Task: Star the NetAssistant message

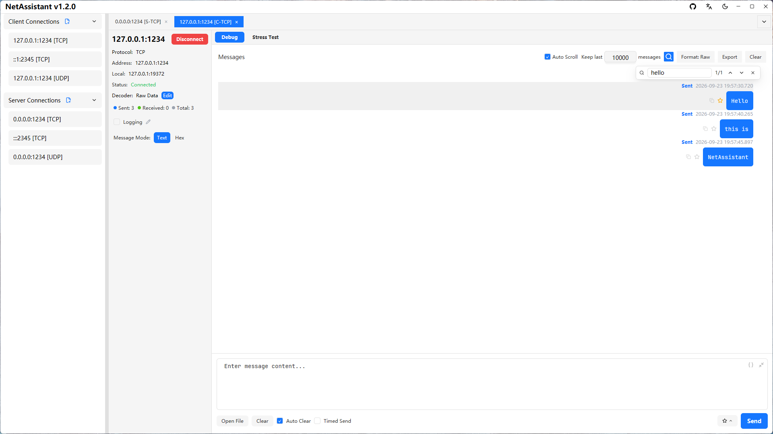Action: tap(697, 157)
